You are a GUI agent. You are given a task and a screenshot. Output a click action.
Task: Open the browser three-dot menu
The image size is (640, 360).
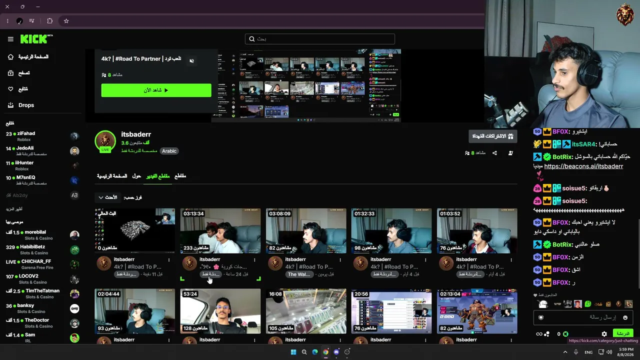(x=7, y=21)
